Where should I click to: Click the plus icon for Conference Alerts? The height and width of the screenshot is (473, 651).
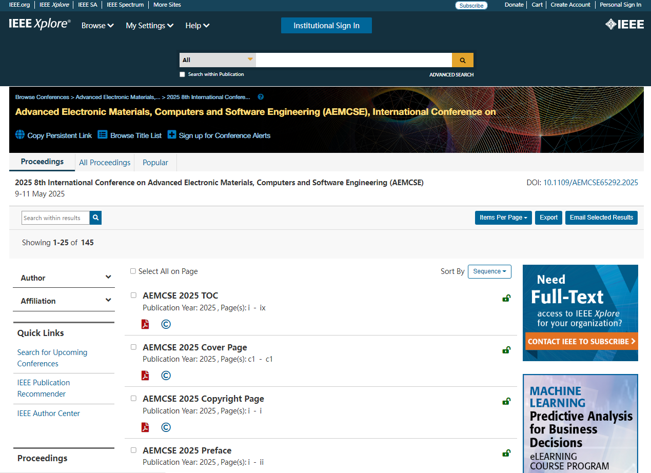click(x=172, y=135)
